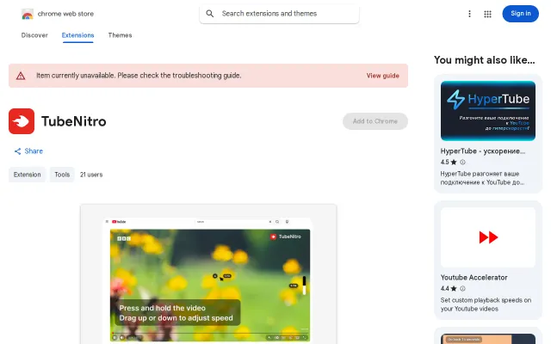The width and height of the screenshot is (551, 344).
Task: Click the Sign in button
Action: [x=520, y=14]
